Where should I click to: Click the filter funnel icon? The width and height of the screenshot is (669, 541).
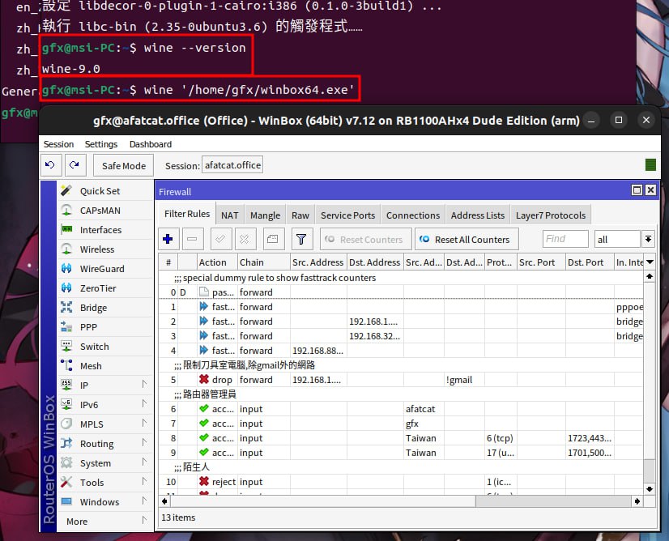[301, 239]
